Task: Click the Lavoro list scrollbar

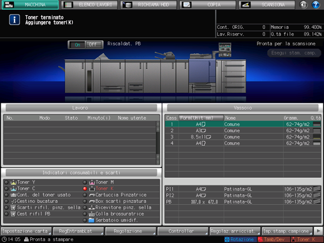Action: pos(158,143)
